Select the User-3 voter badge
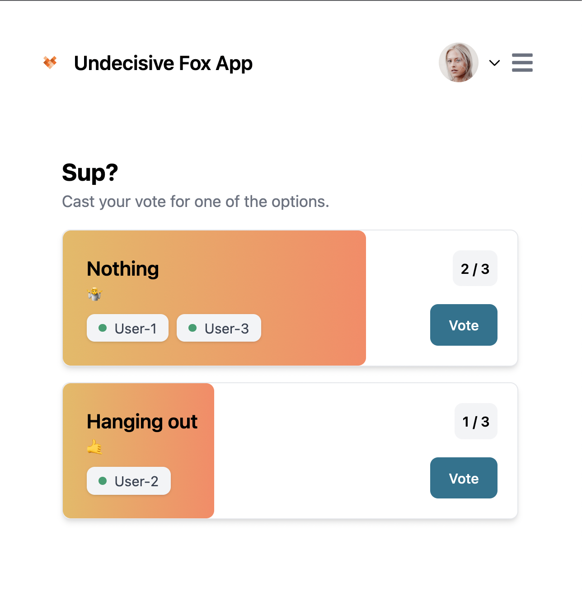 pyautogui.click(x=219, y=328)
